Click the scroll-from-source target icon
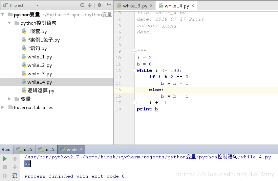 point(82,5)
